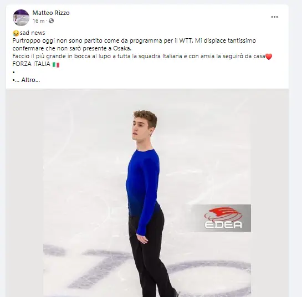Click the 'FORZA ITALIA' text
Screen dimensions: 302x297
31,64
